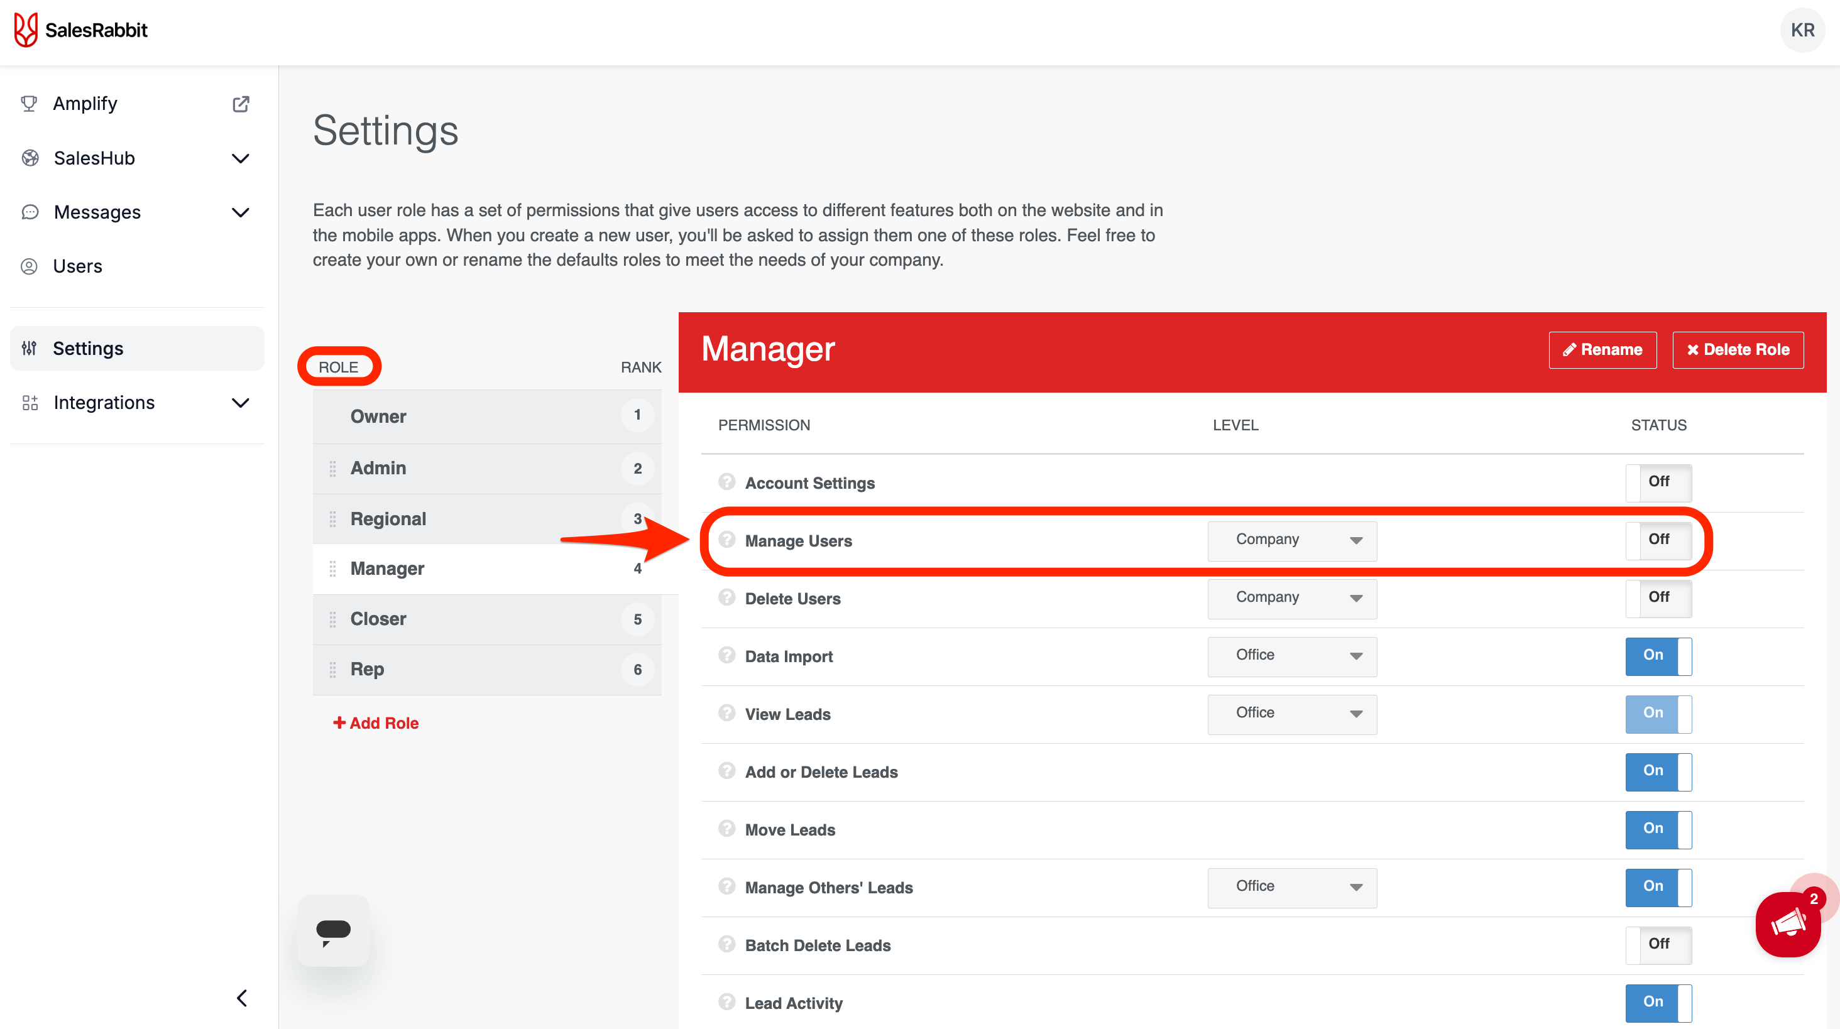
Task: Click the red megaphone announcements icon
Action: point(1788,924)
